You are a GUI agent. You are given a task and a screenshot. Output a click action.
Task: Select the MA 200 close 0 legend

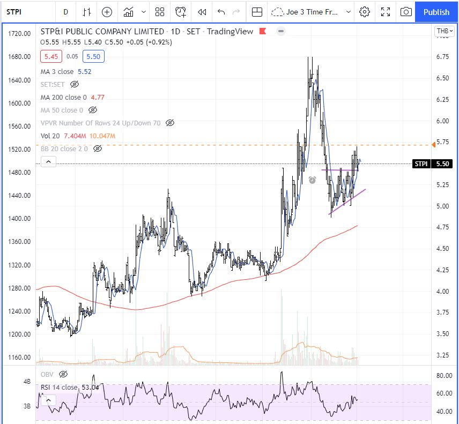(x=63, y=98)
